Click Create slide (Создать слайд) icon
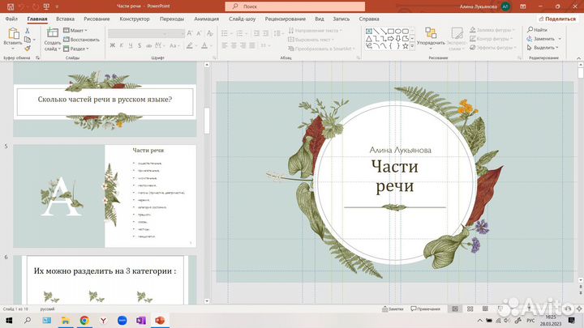Viewport: 584px width, 328px height. [x=52, y=32]
